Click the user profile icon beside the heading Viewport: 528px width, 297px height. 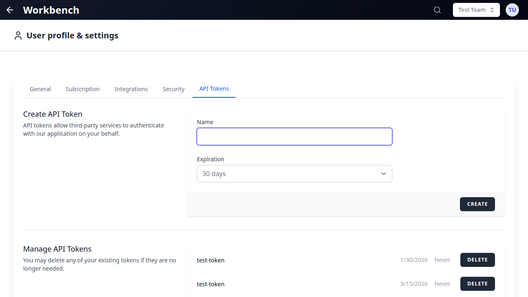point(18,35)
